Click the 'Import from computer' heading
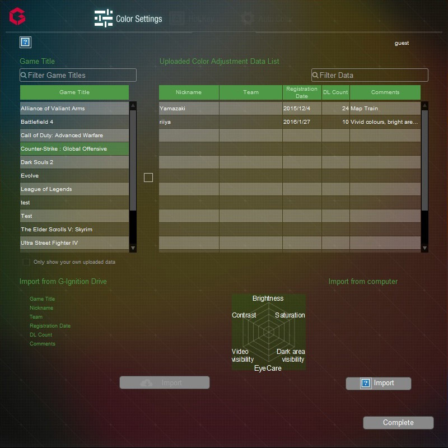Viewport: 448px width, 448px height. click(x=363, y=282)
